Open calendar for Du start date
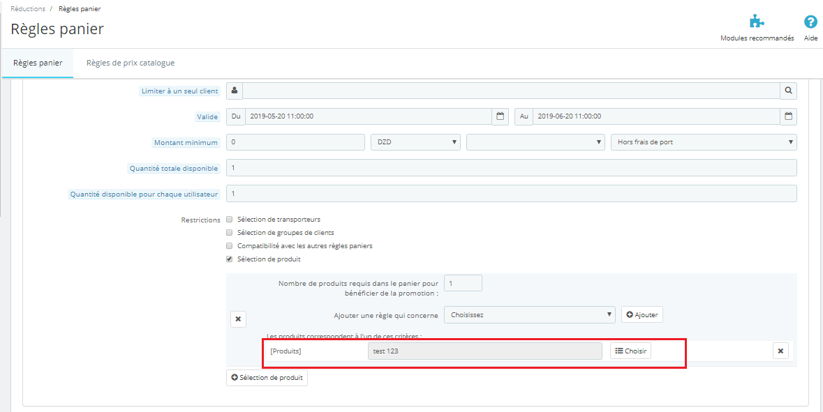This screenshot has height=412, width=823. pyautogui.click(x=501, y=116)
